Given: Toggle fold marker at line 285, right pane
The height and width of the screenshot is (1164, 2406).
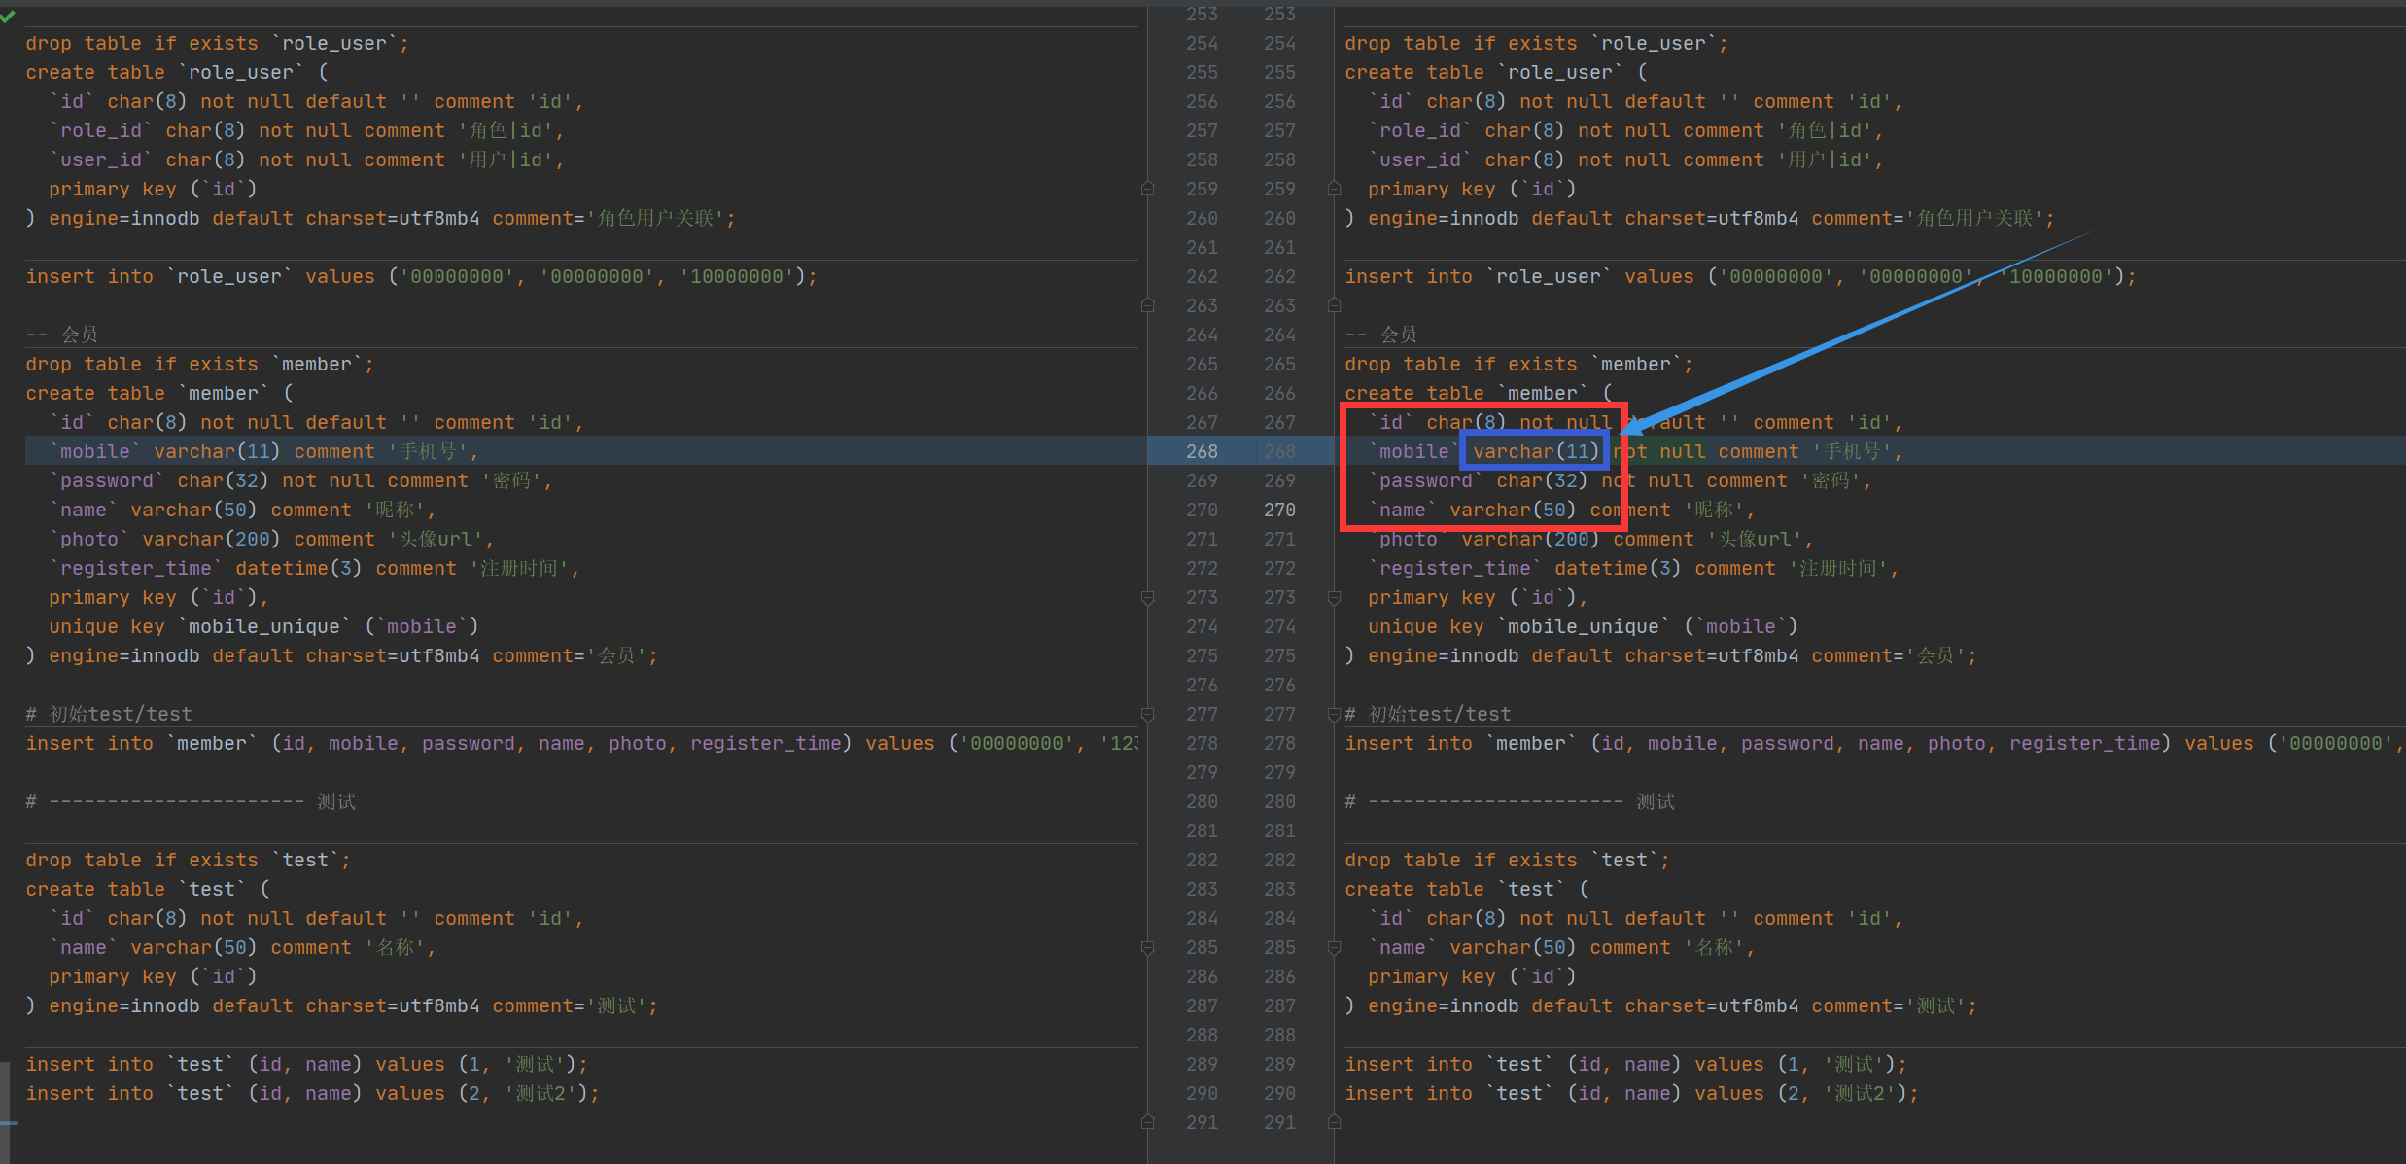Looking at the screenshot, I should pos(1334,947).
